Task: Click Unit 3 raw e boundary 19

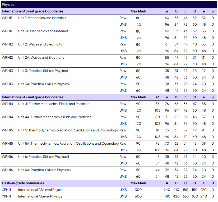Action: tap(204, 71)
